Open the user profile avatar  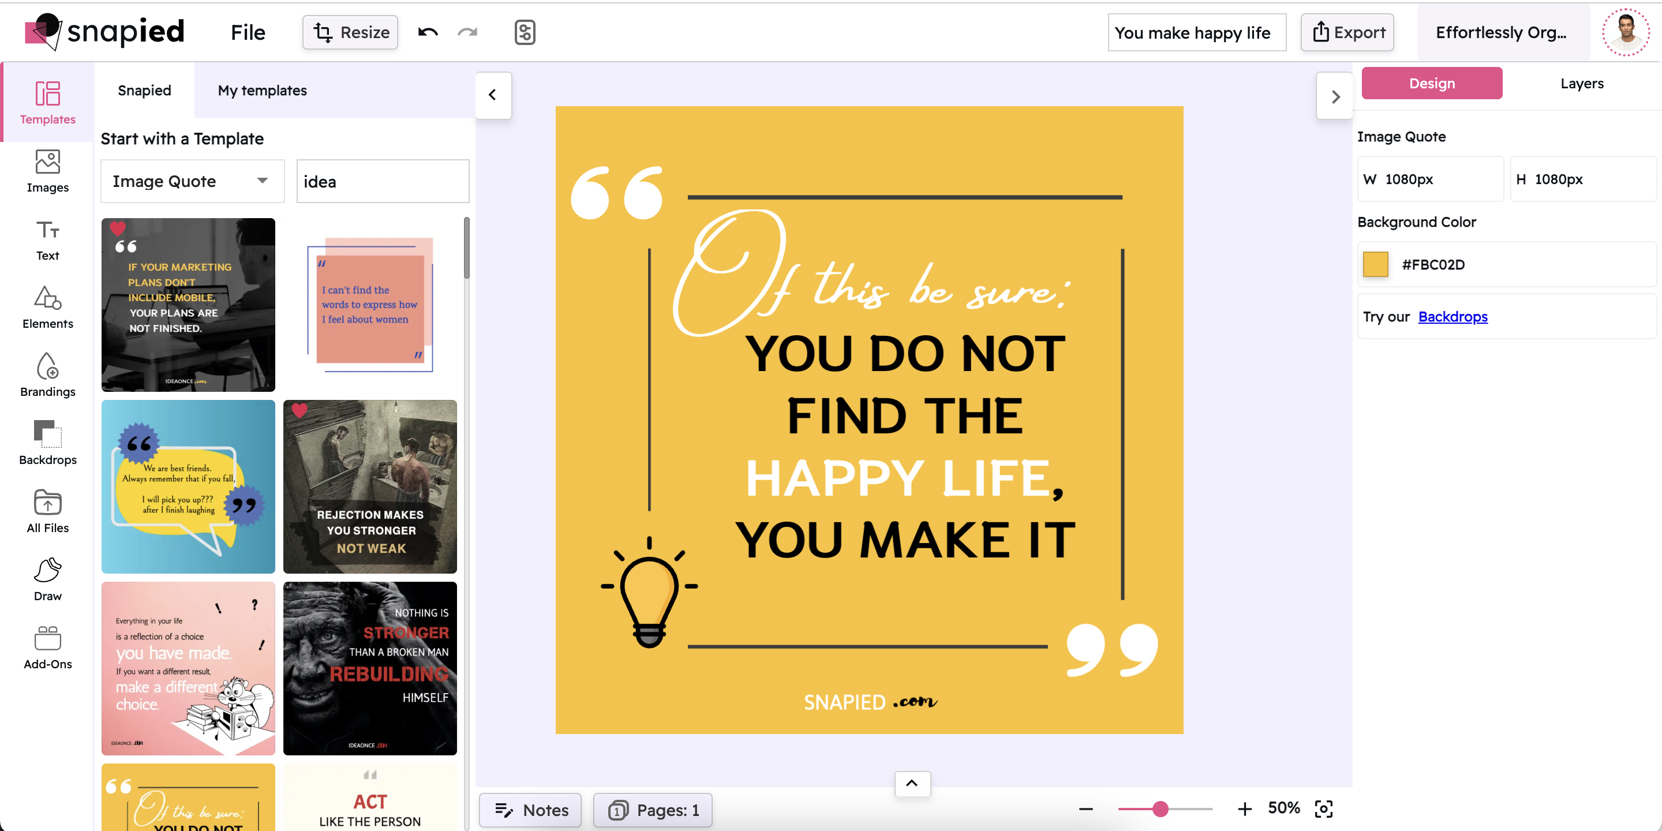[1625, 32]
